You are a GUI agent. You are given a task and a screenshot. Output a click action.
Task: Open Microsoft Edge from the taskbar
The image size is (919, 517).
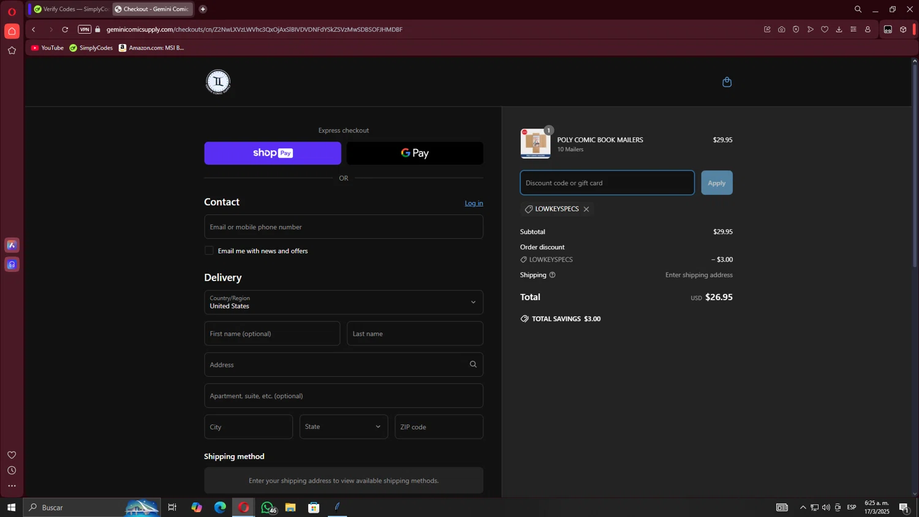(220, 508)
